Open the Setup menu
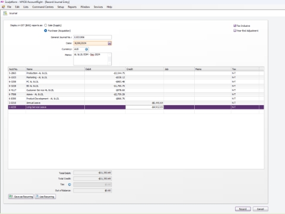 (61, 7)
